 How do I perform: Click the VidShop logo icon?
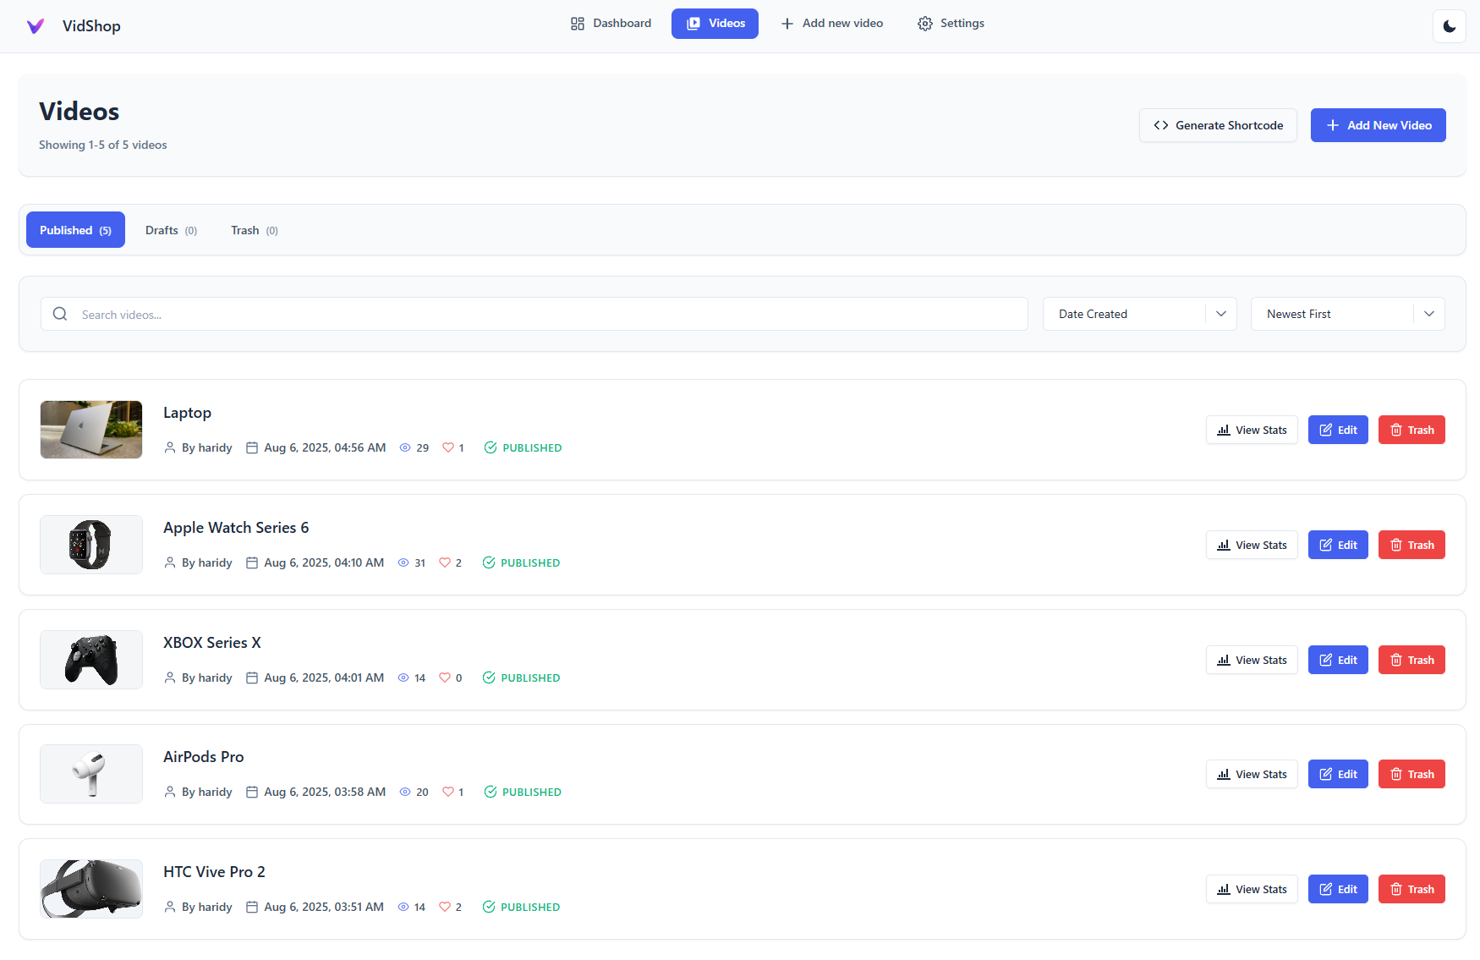coord(36,26)
